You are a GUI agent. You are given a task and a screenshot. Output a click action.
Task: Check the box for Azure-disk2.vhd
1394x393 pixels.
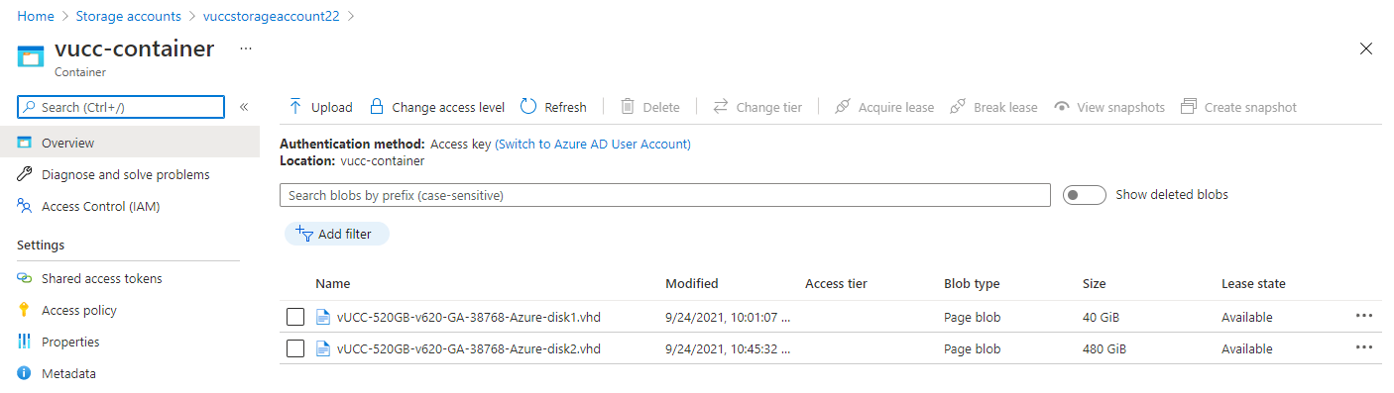[294, 348]
